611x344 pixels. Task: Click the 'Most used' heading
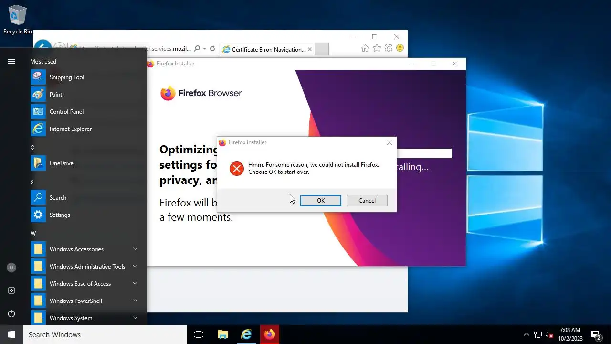43,61
